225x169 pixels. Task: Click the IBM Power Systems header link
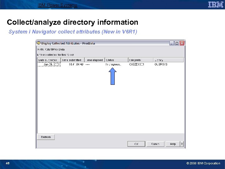(x=57, y=5)
